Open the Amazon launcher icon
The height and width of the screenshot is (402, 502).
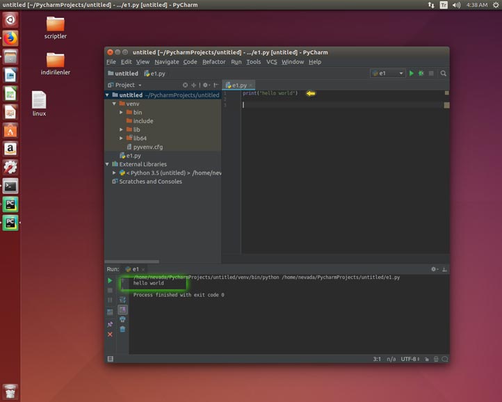10,149
